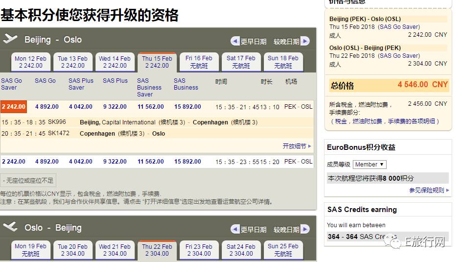The image size is (460, 262).
Task: Select the Sun 25 Feb return date tab
Action: [283, 250]
